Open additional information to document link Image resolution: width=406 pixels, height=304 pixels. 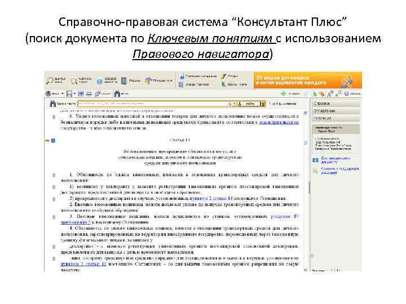click(x=336, y=160)
